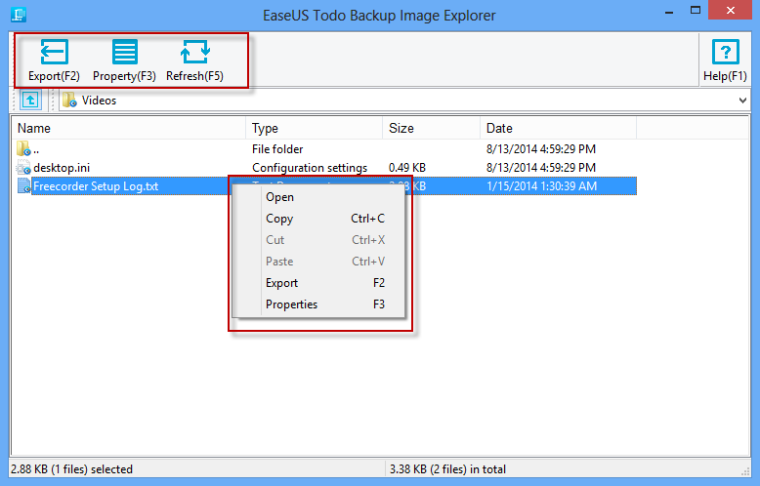Click the 0.49 KB size cell
Viewport: 760px width, 486px height.
pos(407,168)
